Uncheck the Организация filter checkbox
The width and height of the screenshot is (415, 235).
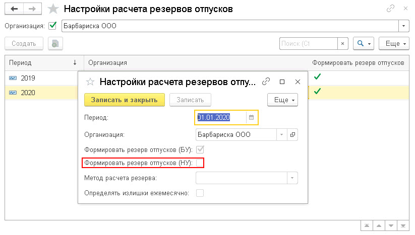coord(52,26)
